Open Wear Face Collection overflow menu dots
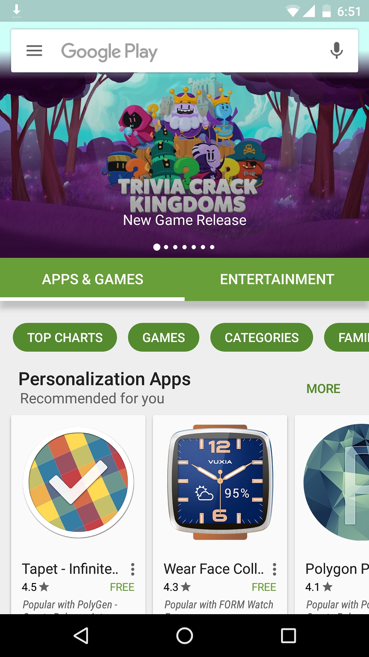 274,569
